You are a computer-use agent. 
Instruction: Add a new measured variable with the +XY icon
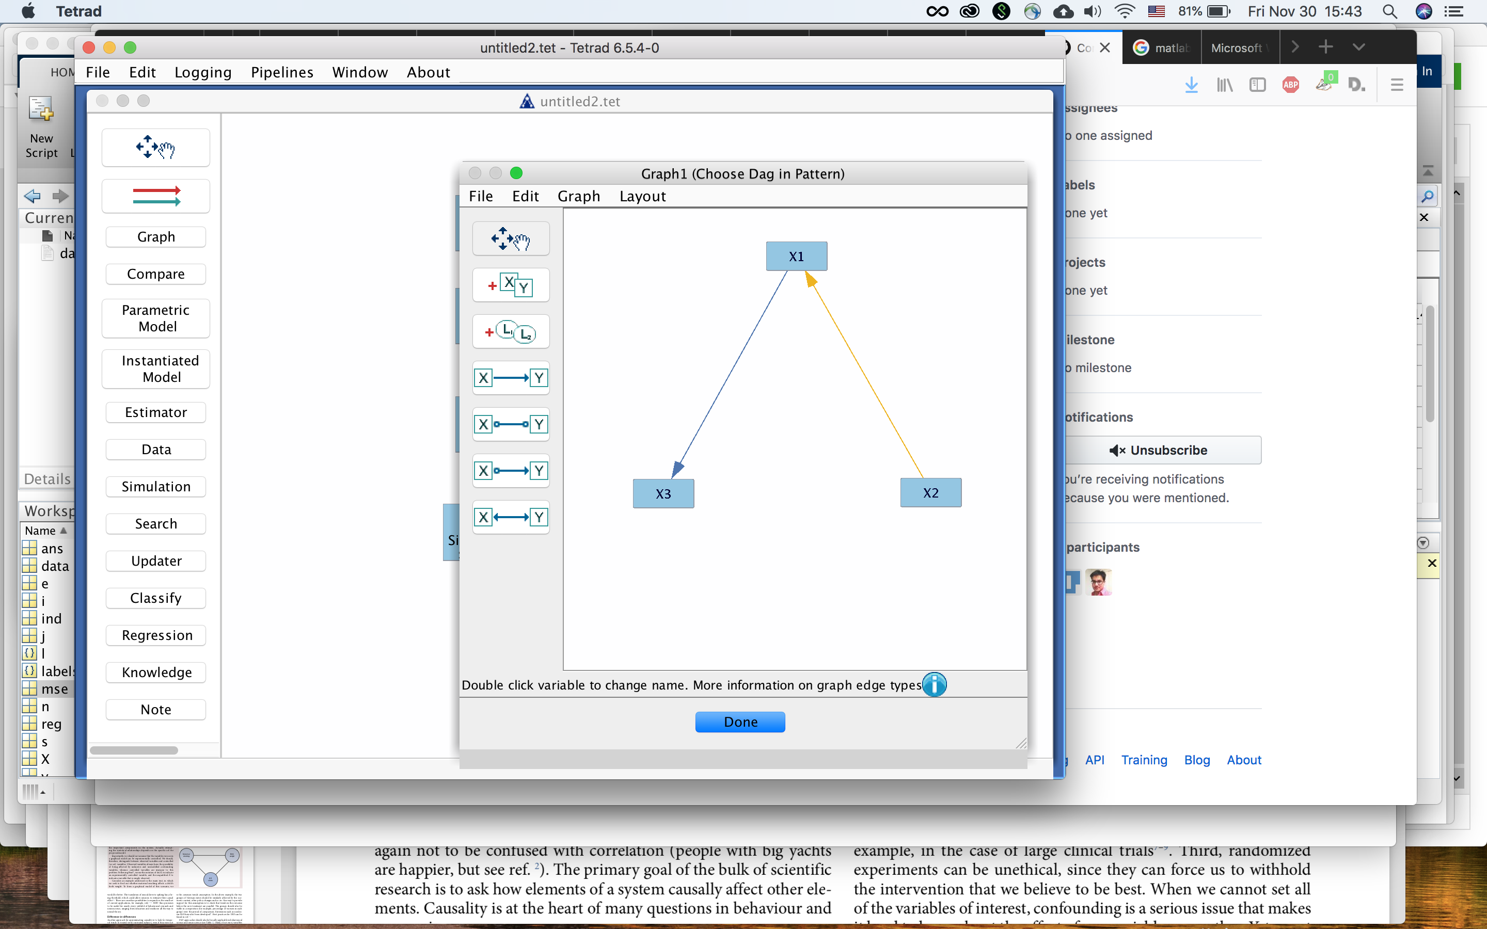(x=510, y=284)
